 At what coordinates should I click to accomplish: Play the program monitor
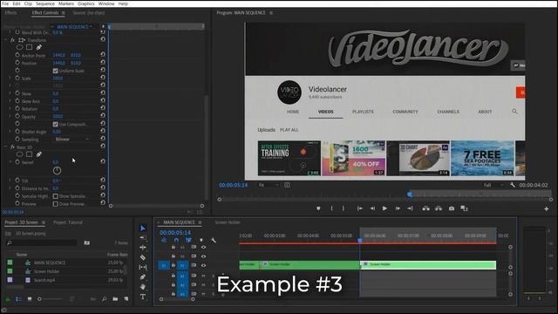(384, 208)
